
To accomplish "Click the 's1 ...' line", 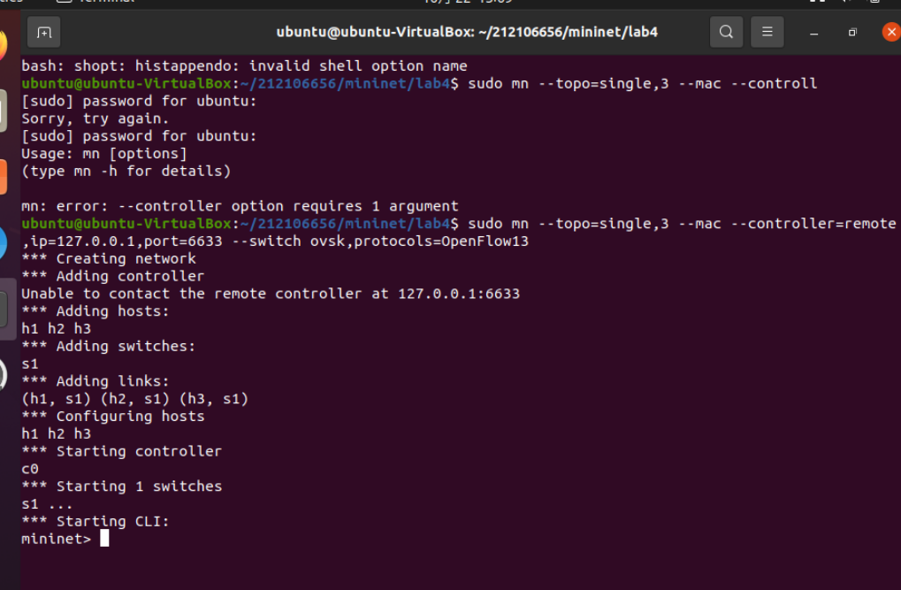I will [47, 504].
